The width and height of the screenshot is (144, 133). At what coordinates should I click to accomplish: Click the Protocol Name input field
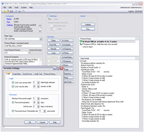coord(23,46)
